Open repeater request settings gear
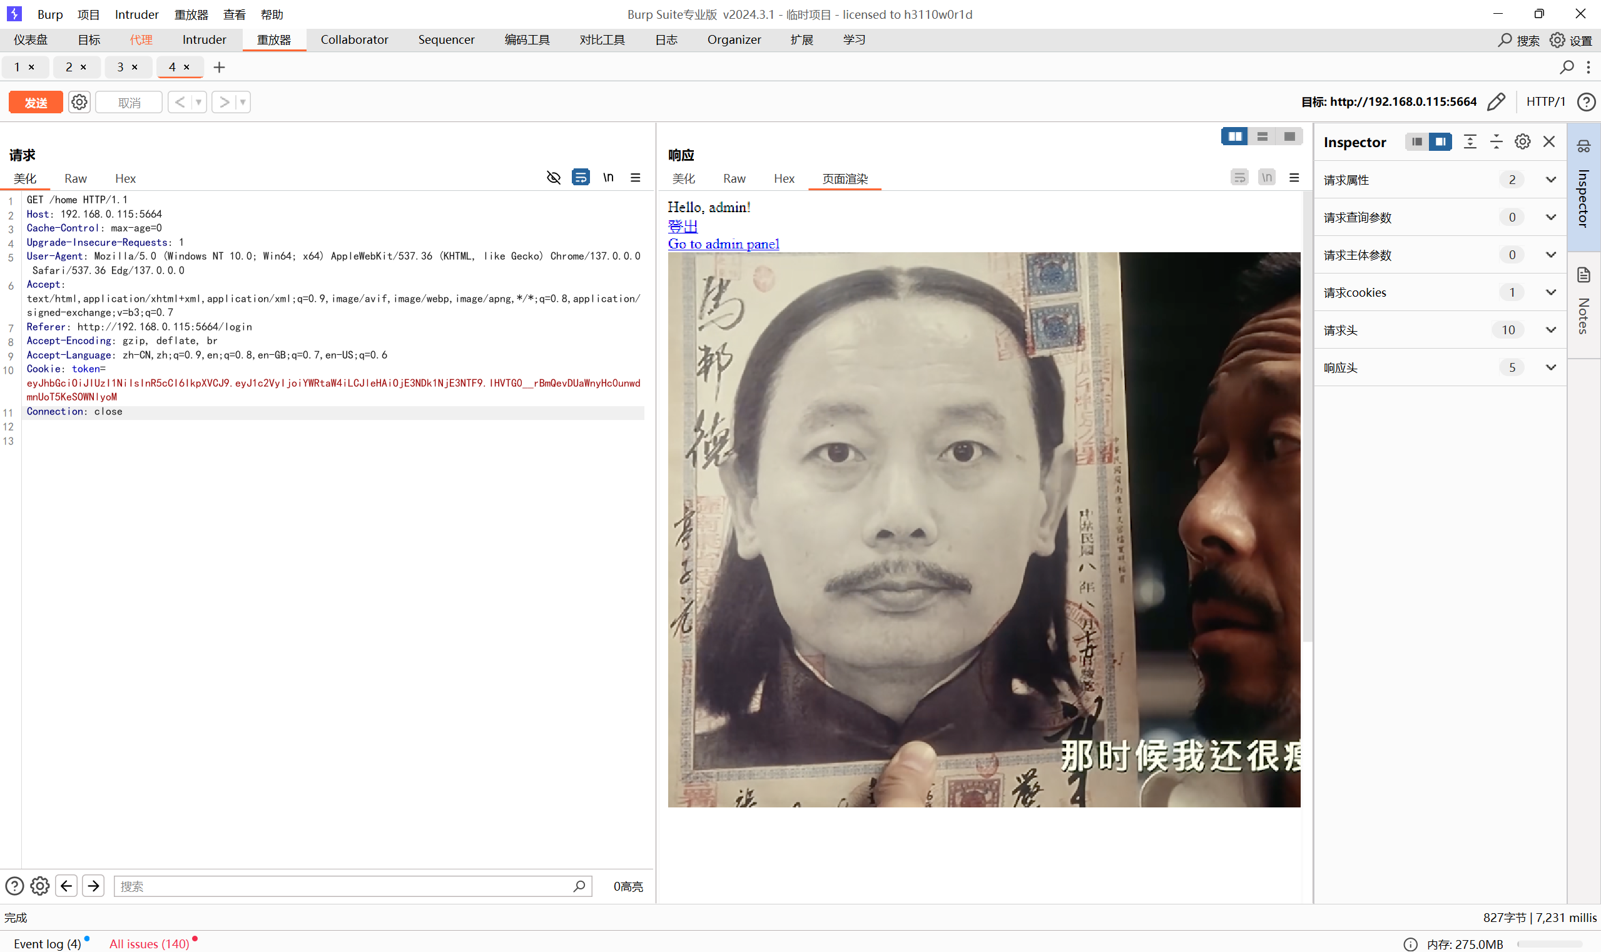The width and height of the screenshot is (1601, 952). tap(79, 102)
